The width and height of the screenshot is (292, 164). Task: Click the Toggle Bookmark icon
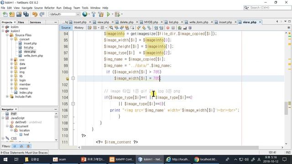(x=149, y=28)
